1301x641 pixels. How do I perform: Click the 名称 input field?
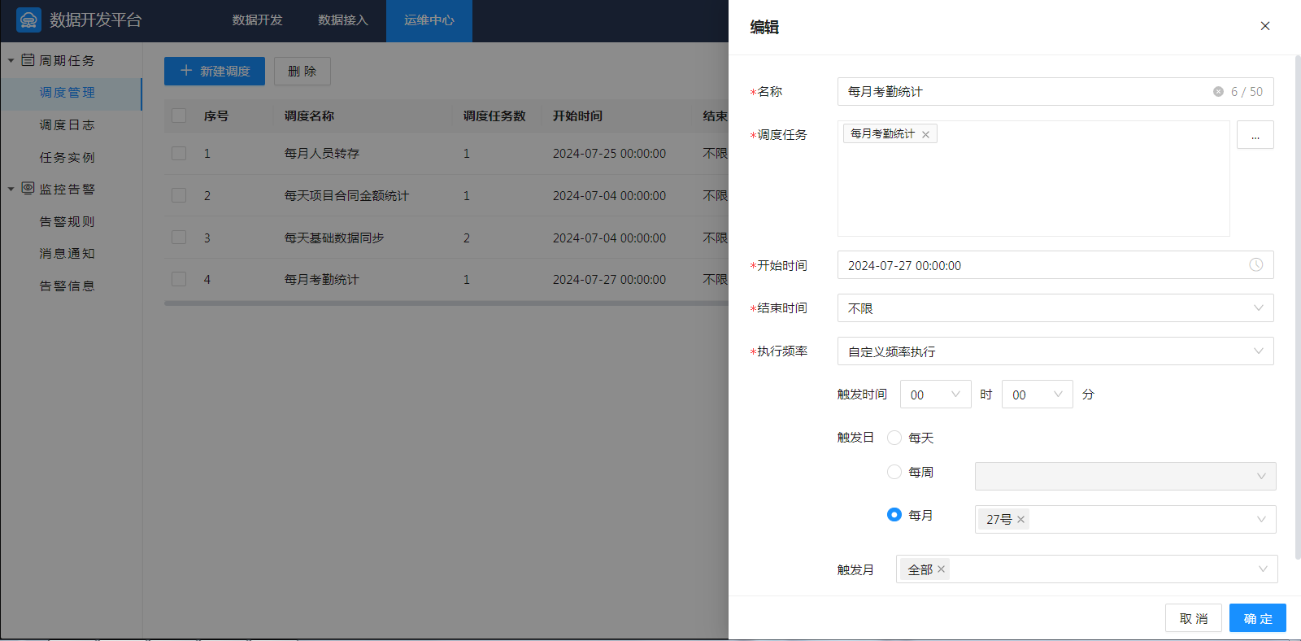point(1025,92)
